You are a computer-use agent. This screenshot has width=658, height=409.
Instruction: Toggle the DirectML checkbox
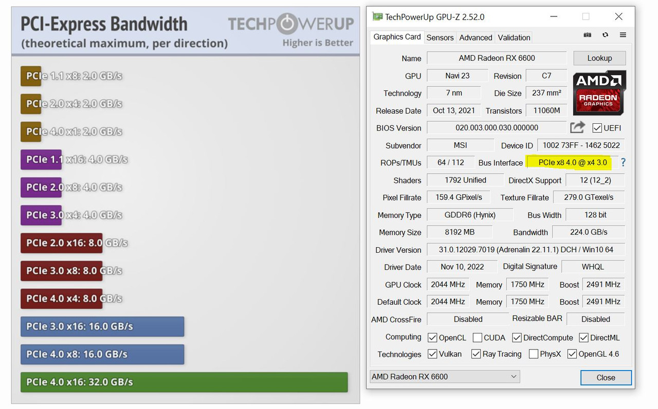583,338
